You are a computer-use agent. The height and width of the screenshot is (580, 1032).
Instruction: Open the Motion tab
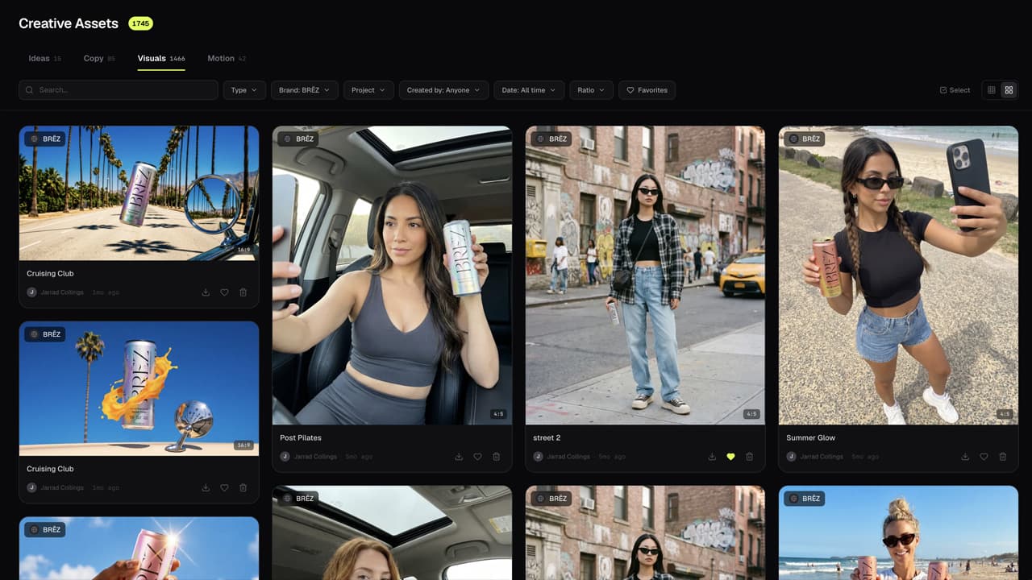(x=227, y=58)
